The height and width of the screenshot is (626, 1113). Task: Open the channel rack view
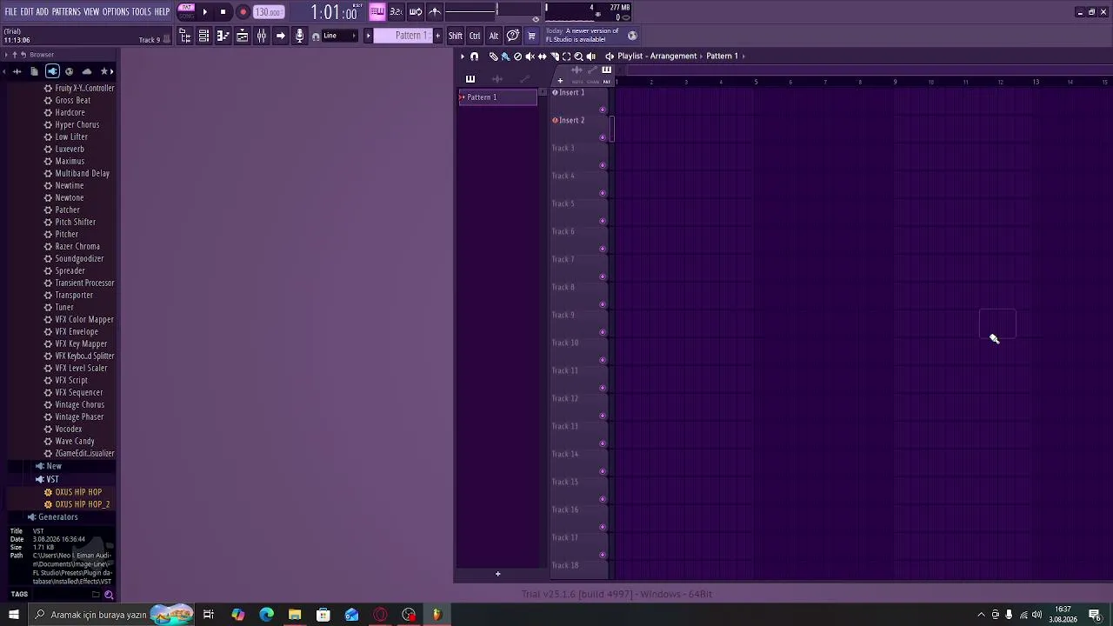(203, 36)
